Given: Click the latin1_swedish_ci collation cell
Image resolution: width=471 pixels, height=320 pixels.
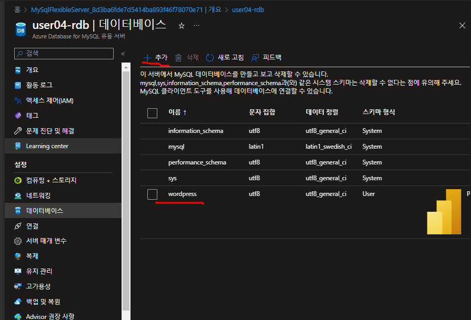Looking at the screenshot, I should (x=328, y=147).
